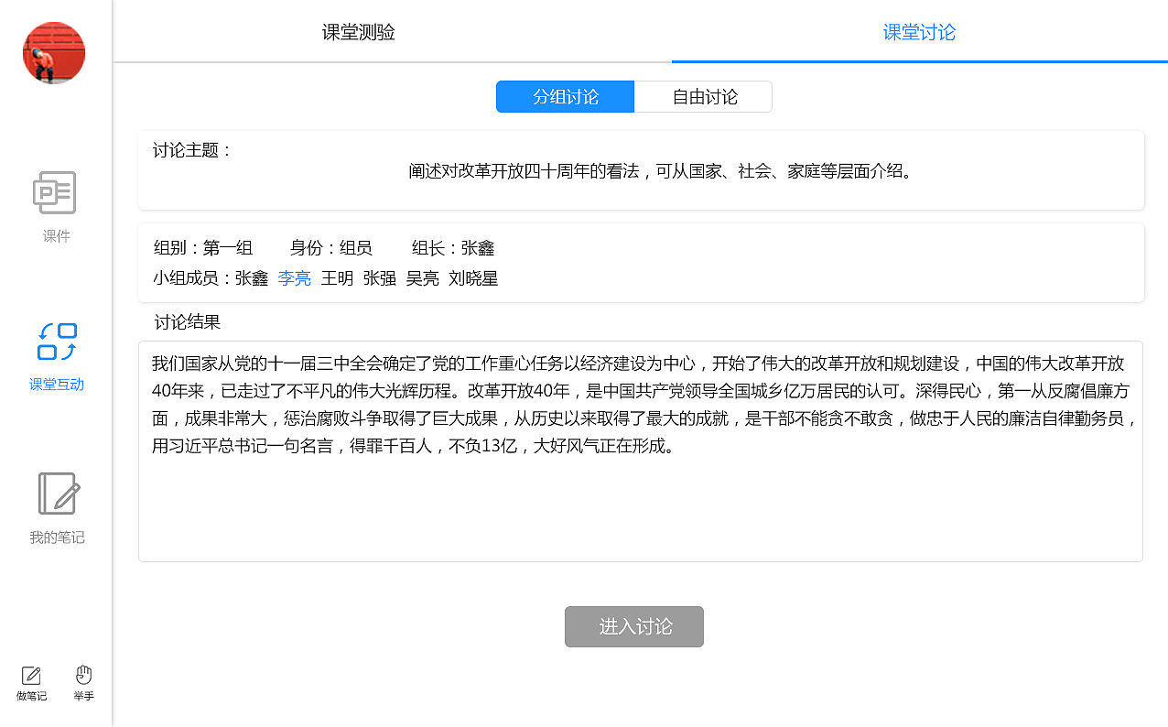Switch to the 课堂讨论 tab
The height and width of the screenshot is (727, 1168).
coord(919,31)
